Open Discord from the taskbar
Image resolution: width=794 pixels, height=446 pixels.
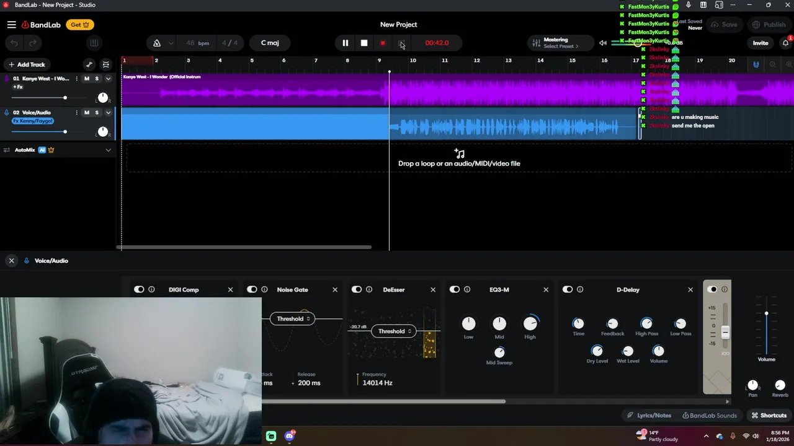click(290, 436)
